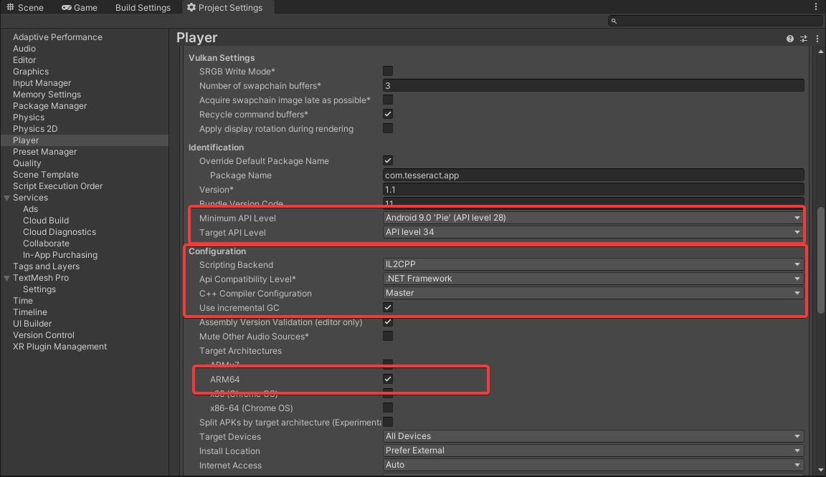Collapse the TextMesh Pro tree arrow

point(7,278)
